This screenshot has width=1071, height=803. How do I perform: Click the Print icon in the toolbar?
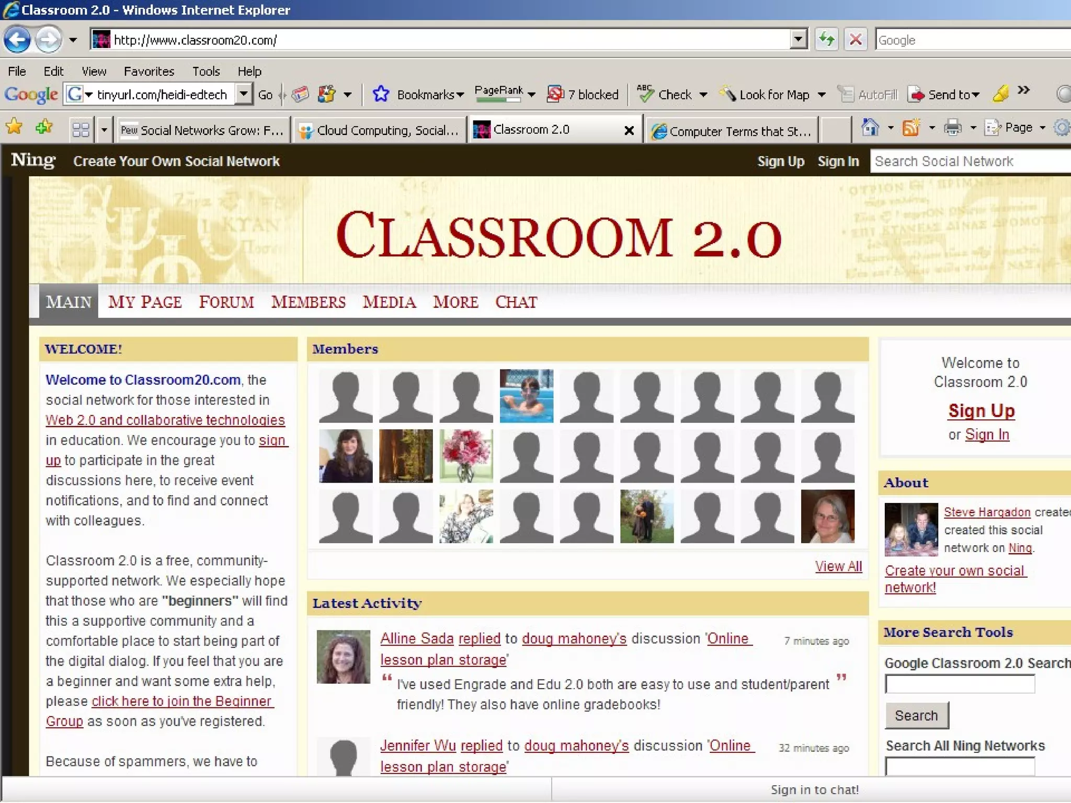pos(952,128)
